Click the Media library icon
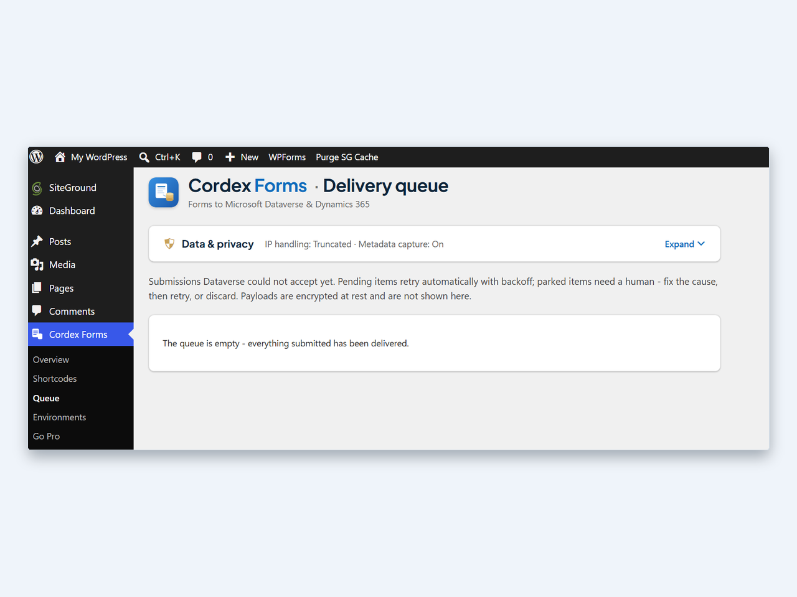The image size is (797, 597). point(37,265)
